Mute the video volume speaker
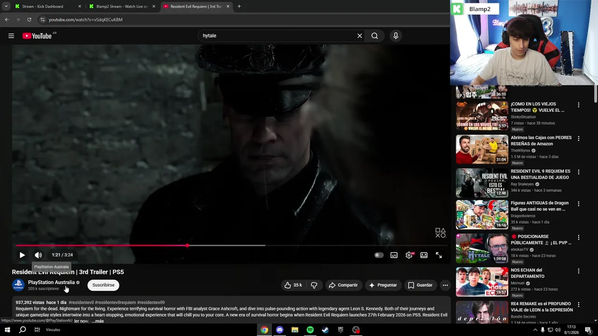598x336 pixels. coord(38,255)
